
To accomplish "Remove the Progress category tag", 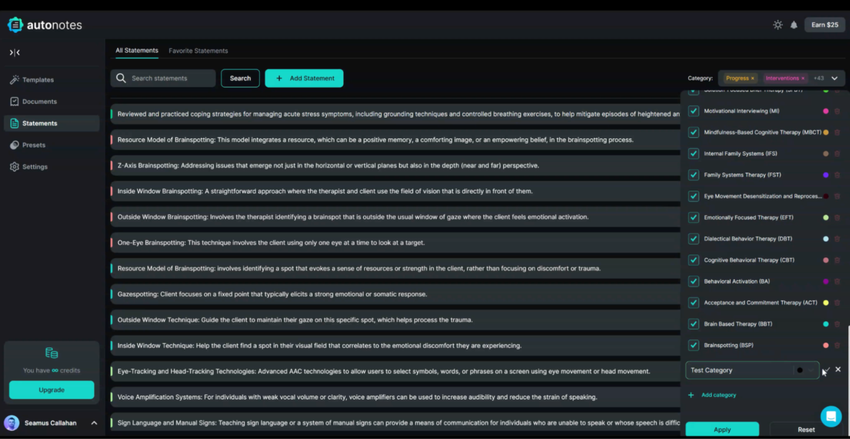I will tap(752, 78).
